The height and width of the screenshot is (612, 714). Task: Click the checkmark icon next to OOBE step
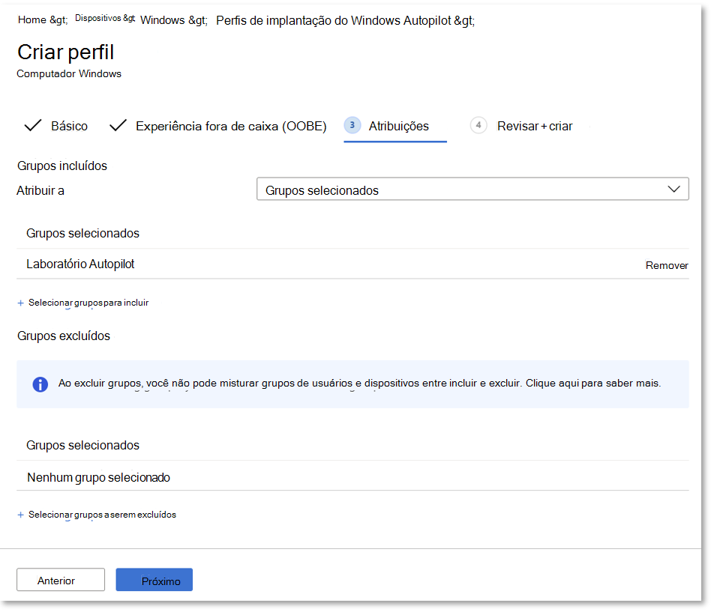pos(118,125)
